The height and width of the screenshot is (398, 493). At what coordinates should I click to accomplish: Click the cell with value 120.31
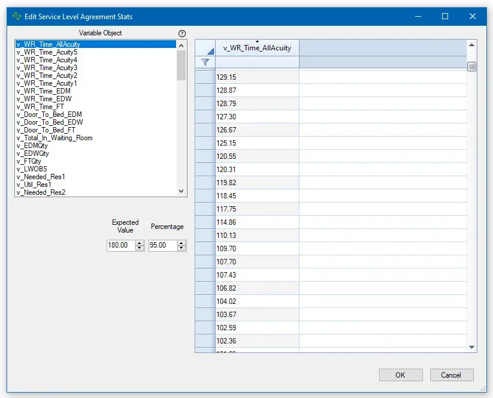point(257,170)
